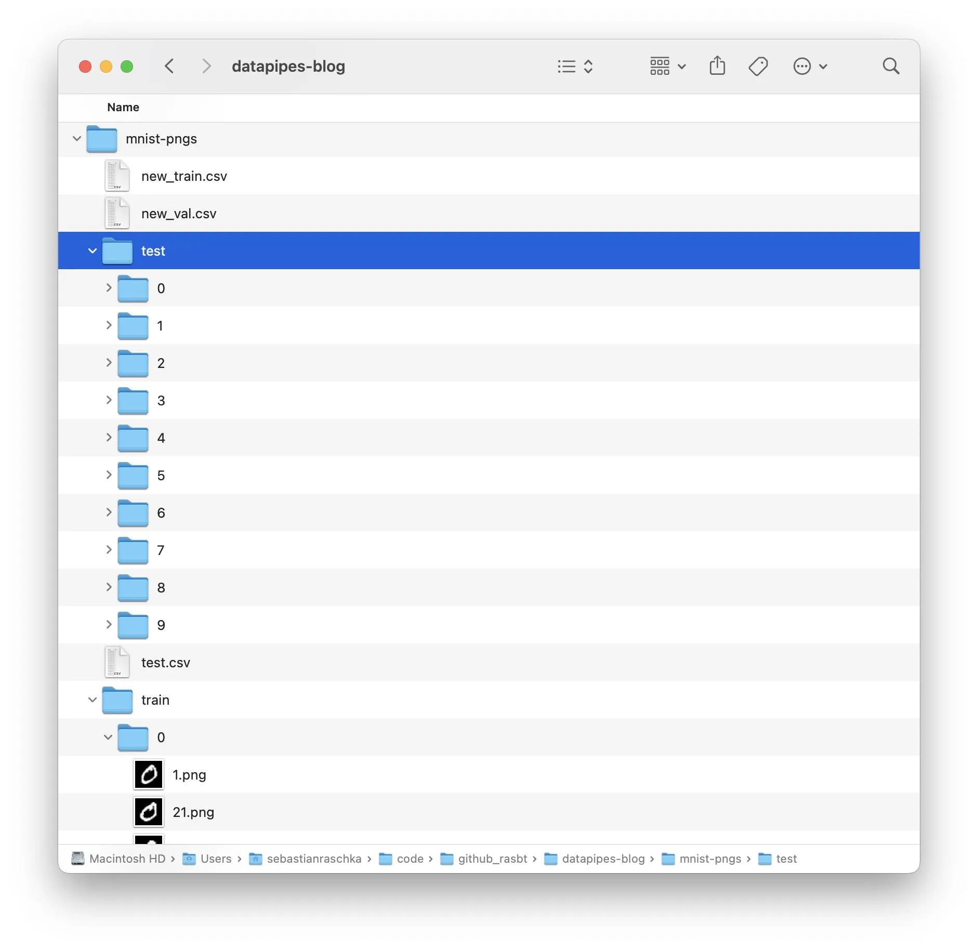Select the test folder icon
The height and width of the screenshot is (950, 978).
click(x=117, y=251)
